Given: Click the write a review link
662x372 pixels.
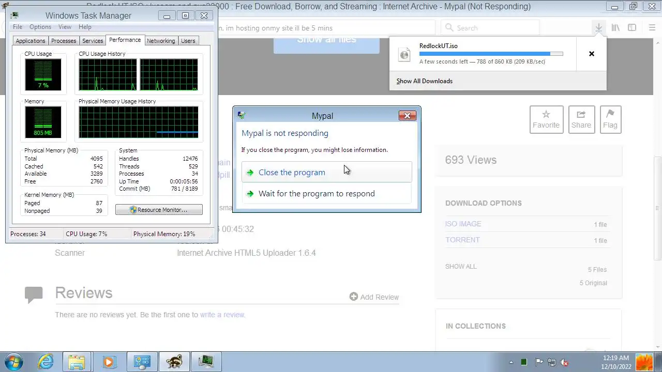Looking at the screenshot, I should pos(222,315).
